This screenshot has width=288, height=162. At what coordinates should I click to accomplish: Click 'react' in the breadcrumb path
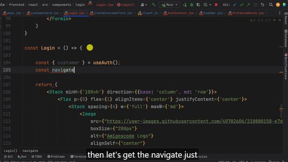click(x=33, y=5)
